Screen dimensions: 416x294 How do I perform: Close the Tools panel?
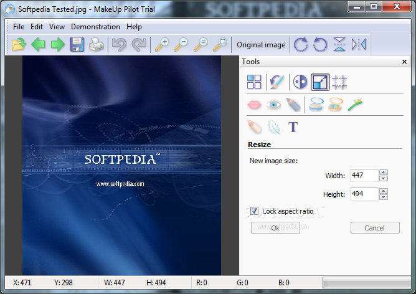point(404,62)
